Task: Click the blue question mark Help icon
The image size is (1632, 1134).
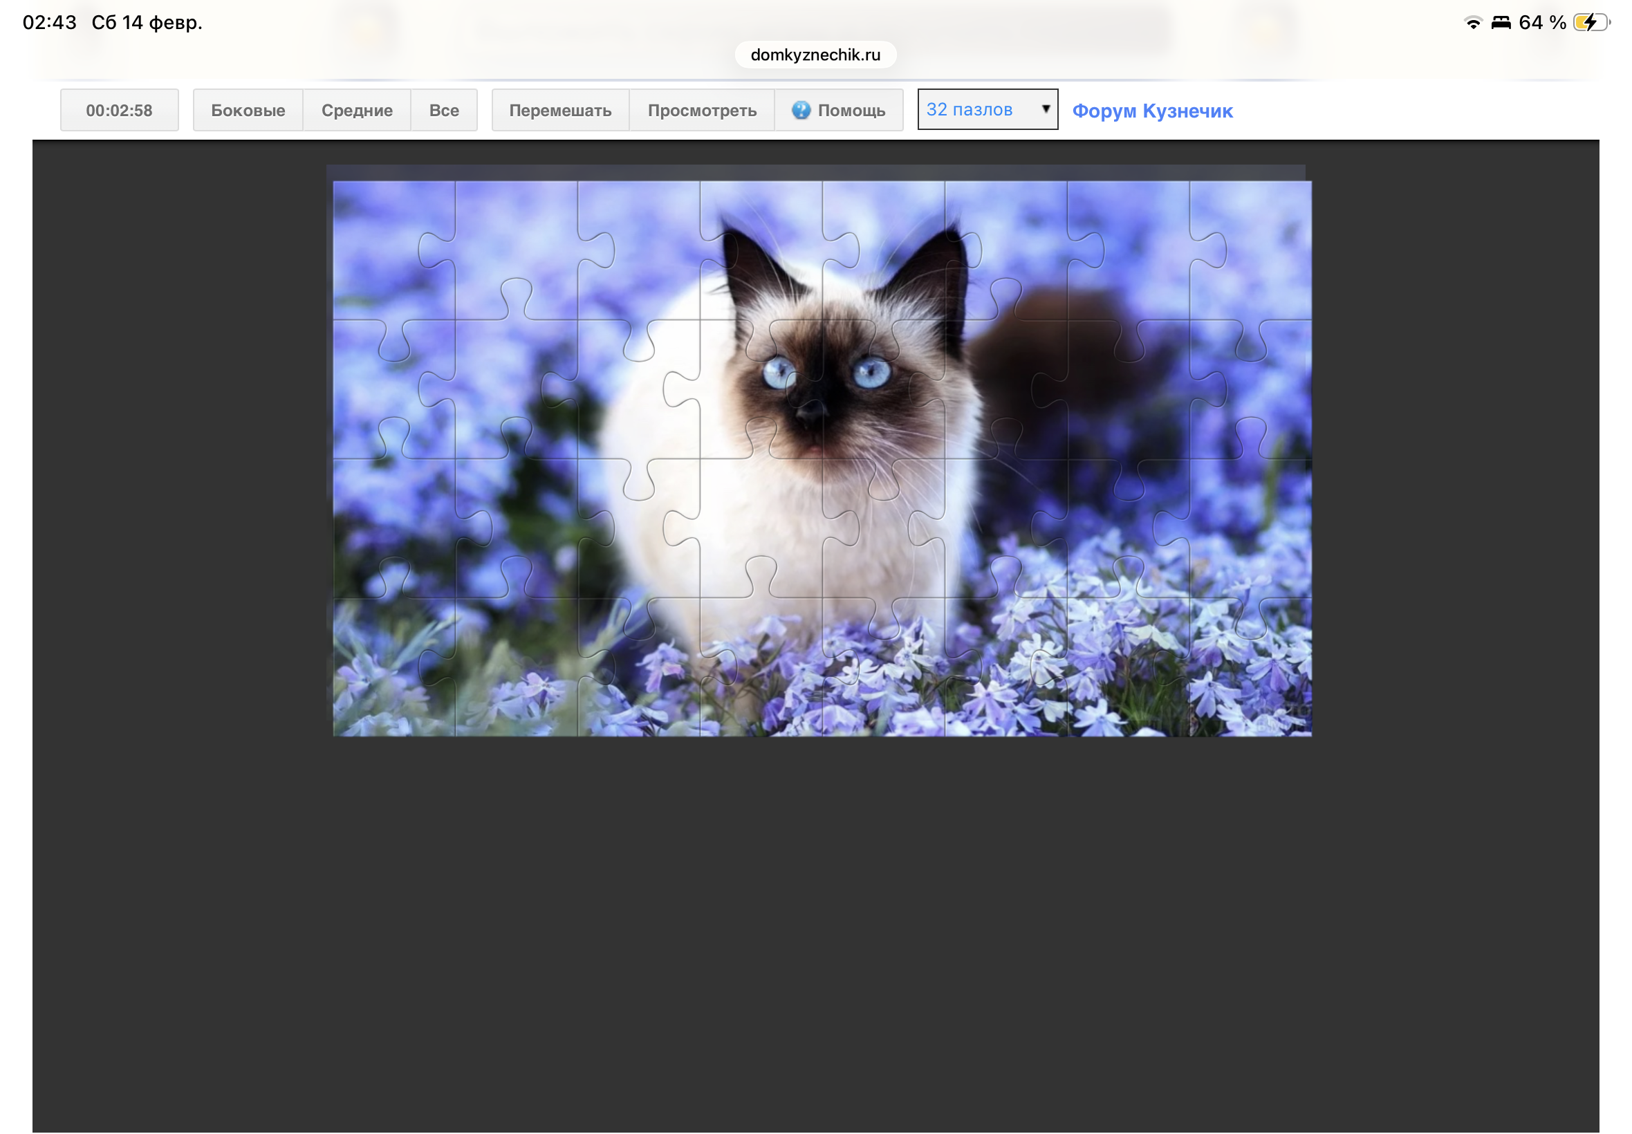Action: tap(801, 110)
